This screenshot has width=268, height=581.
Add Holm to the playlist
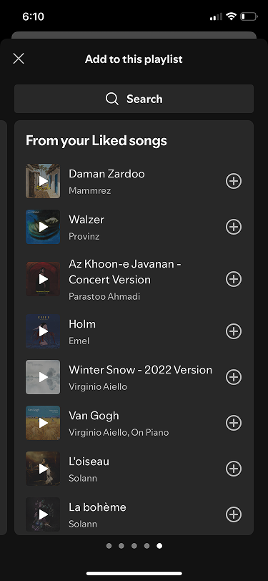click(234, 331)
